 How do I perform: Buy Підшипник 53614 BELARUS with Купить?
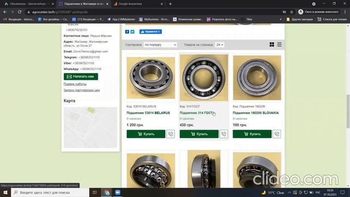[146, 134]
